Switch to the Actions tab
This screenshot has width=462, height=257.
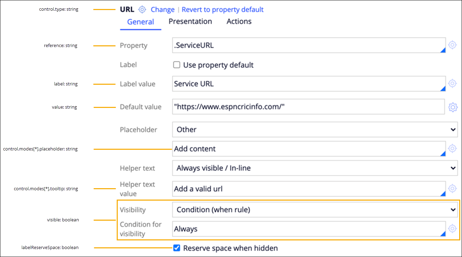click(239, 21)
